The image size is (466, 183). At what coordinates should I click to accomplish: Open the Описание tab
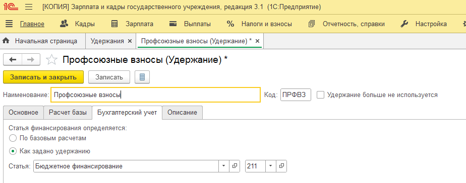[x=182, y=113]
